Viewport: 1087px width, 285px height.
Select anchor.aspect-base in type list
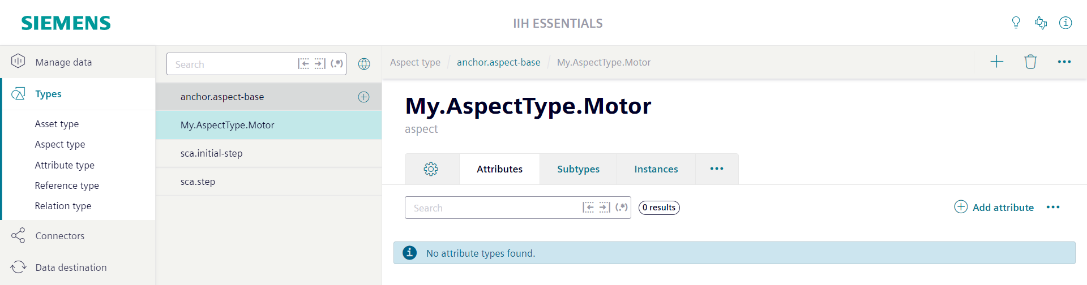(268, 97)
